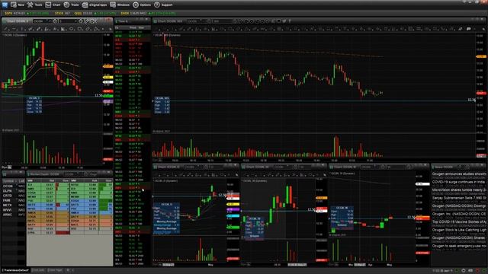
Task: Click symbol field in main OCGN chart
Action: (197, 21)
